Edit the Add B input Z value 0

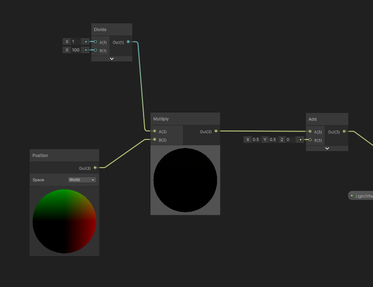click(290, 140)
